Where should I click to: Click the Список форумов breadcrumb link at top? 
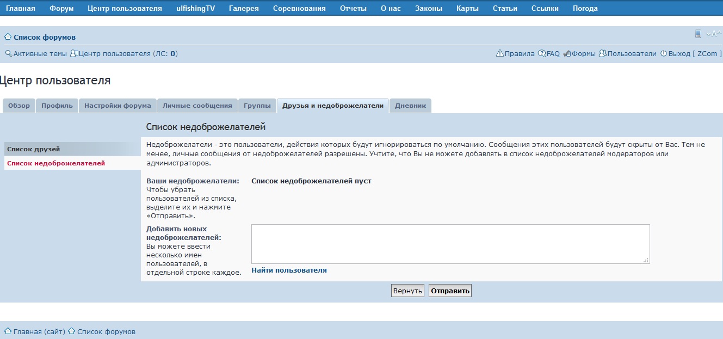tap(45, 38)
